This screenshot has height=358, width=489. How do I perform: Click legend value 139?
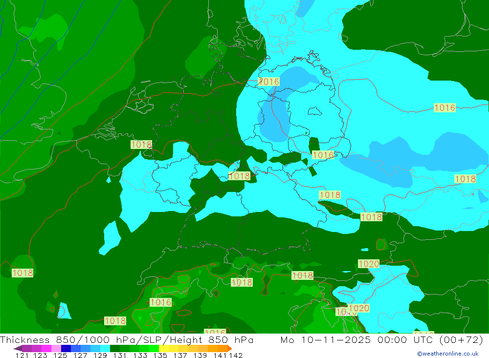(x=200, y=355)
